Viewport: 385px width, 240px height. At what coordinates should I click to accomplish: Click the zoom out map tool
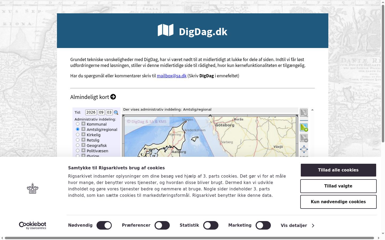pos(304,138)
